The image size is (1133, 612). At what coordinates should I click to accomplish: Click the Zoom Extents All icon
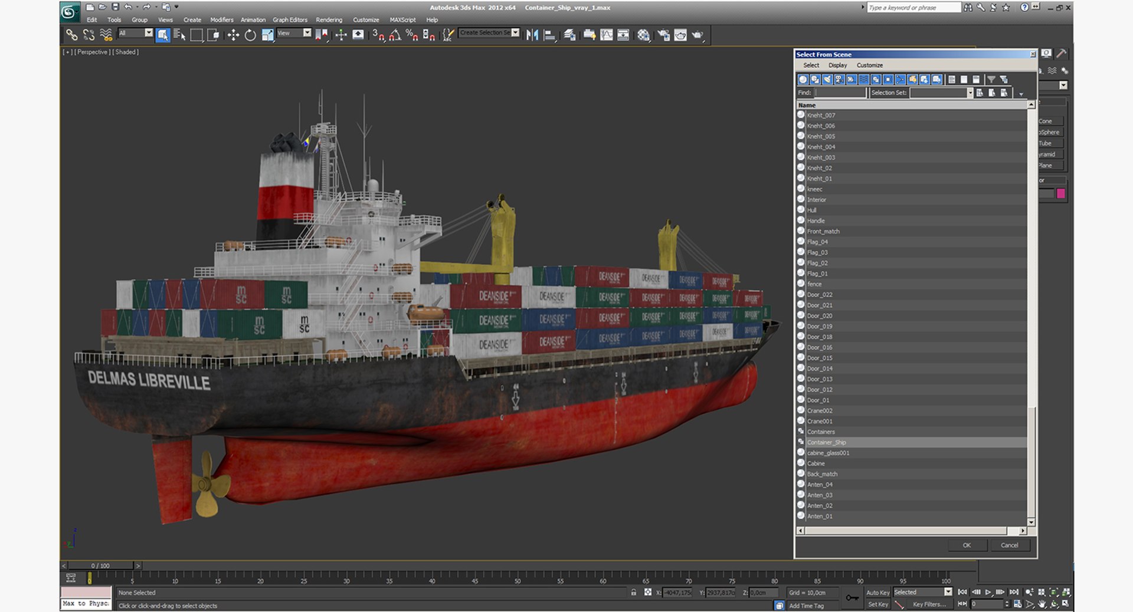(x=1065, y=592)
